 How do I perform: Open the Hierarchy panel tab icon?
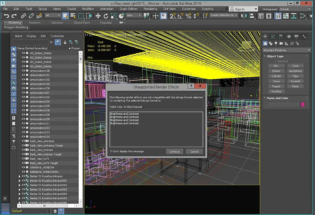pos(280,37)
